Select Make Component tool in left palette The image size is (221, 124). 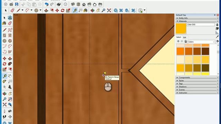click(x=10, y=18)
